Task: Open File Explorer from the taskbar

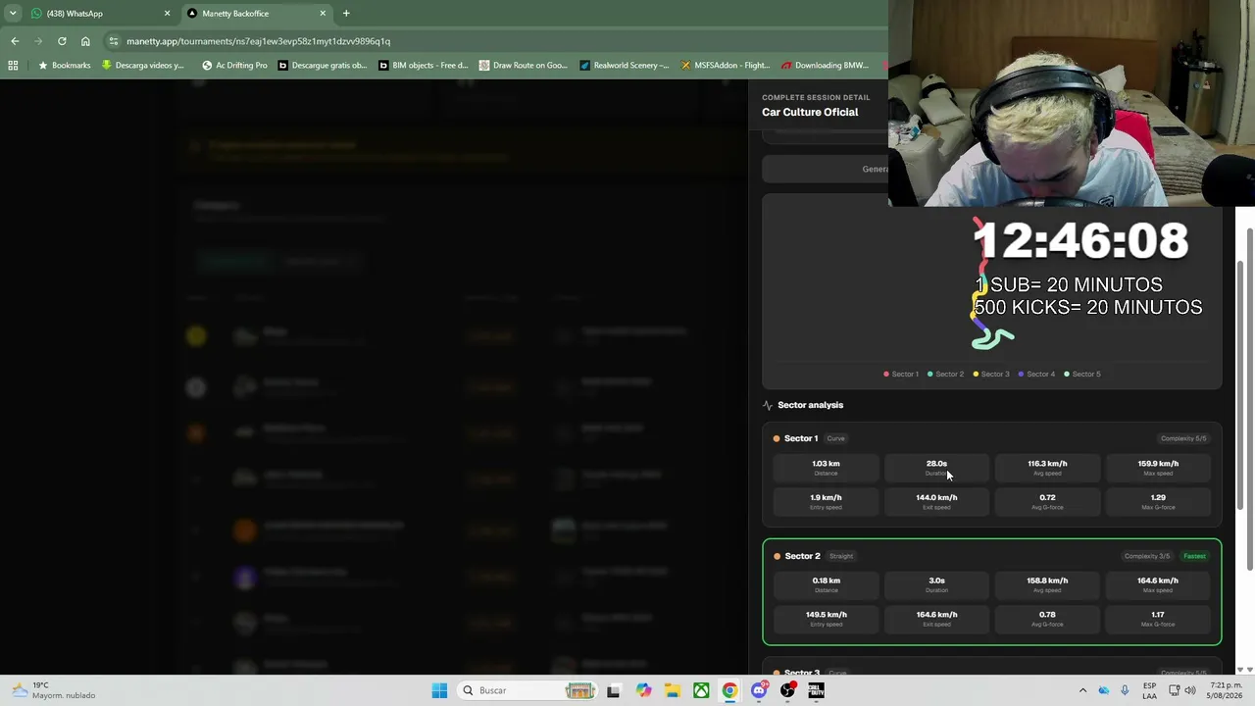Action: click(673, 690)
